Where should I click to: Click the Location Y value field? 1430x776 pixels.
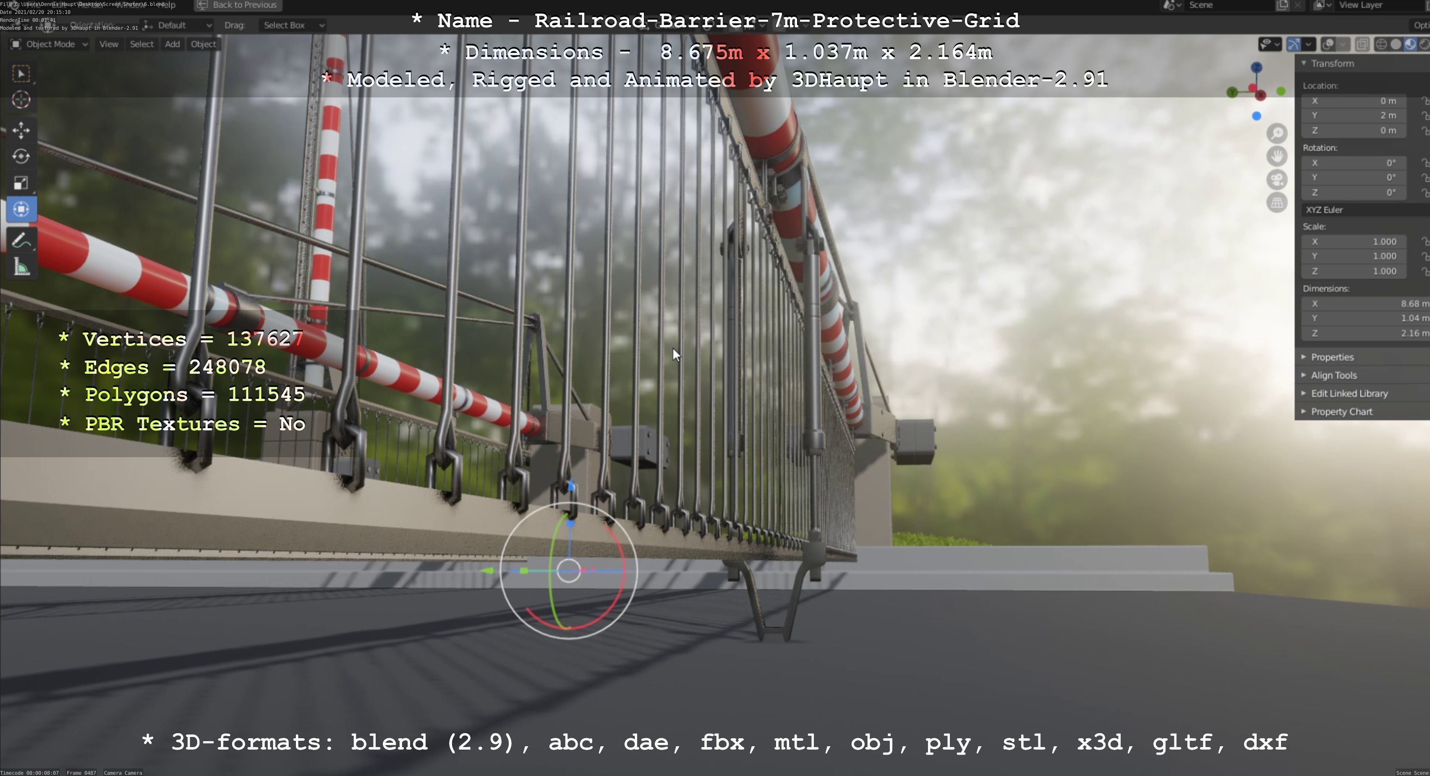[x=1354, y=115]
